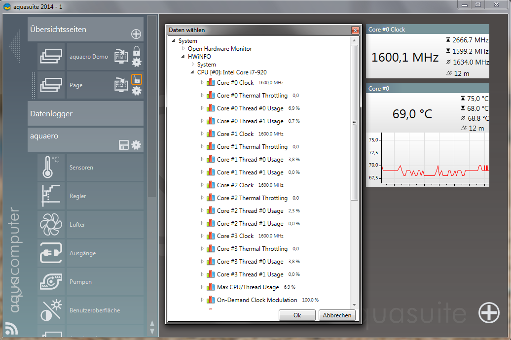
Task: Click bar chart icon of Core #3 Thermal Throttling
Action: click(211, 248)
